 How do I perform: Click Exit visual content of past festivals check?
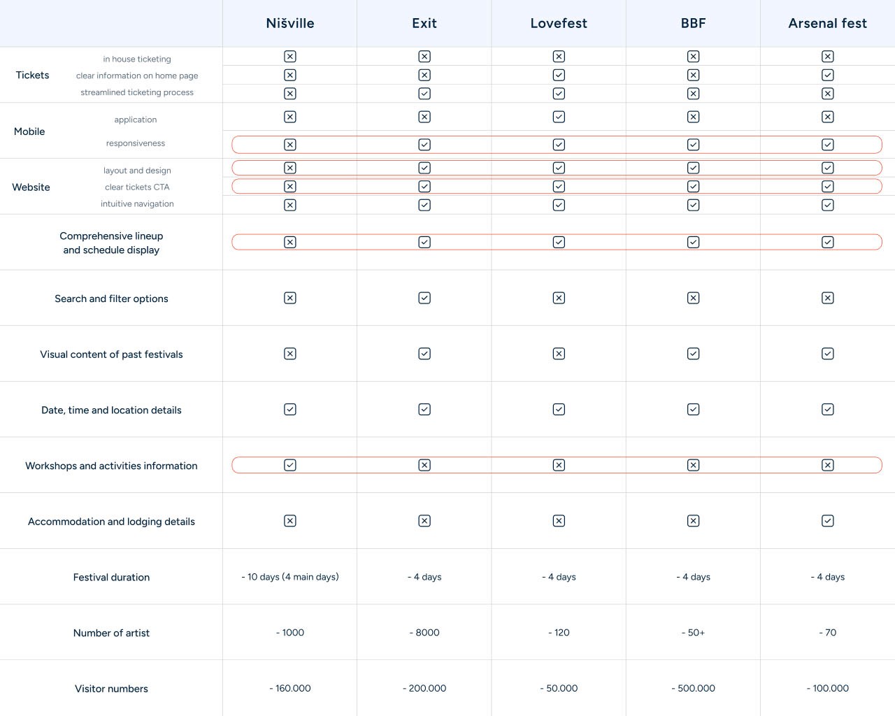[x=424, y=354]
